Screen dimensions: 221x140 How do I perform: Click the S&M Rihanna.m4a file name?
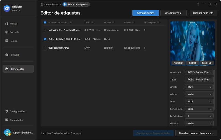pyautogui.click(x=58, y=48)
